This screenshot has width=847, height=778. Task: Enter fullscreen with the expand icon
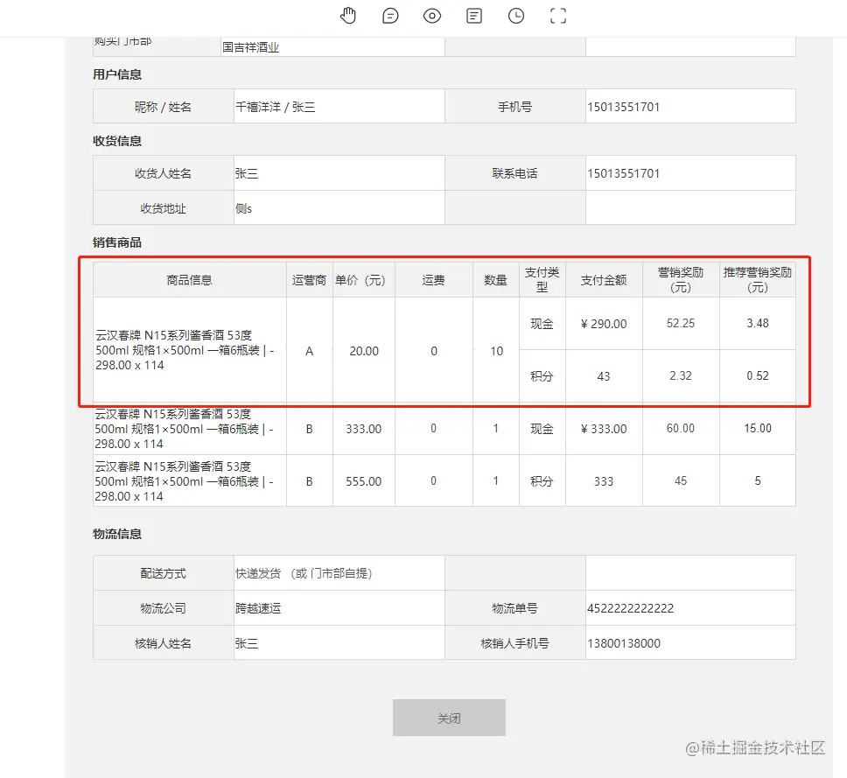pyautogui.click(x=558, y=16)
